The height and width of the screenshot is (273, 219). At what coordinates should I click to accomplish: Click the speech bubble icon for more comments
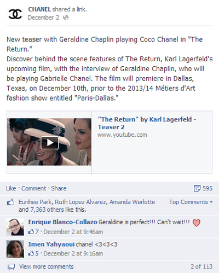[x=11, y=267]
